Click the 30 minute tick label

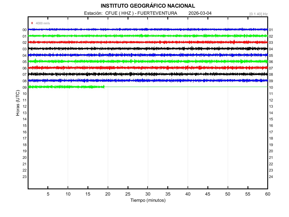click(x=148, y=194)
